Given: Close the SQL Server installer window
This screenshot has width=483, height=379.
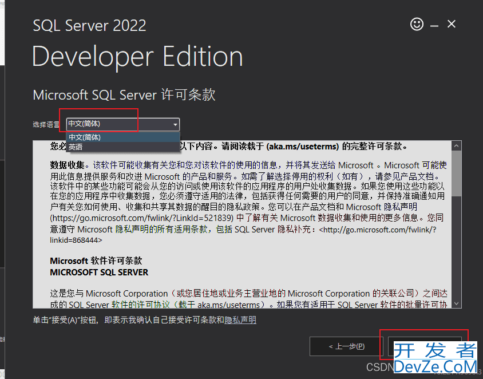Looking at the screenshot, I should [452, 24].
